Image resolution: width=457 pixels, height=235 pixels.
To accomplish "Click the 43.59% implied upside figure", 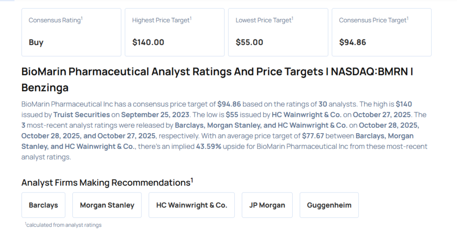I will (211, 147).
